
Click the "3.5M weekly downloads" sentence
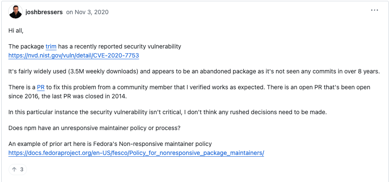[104, 71]
